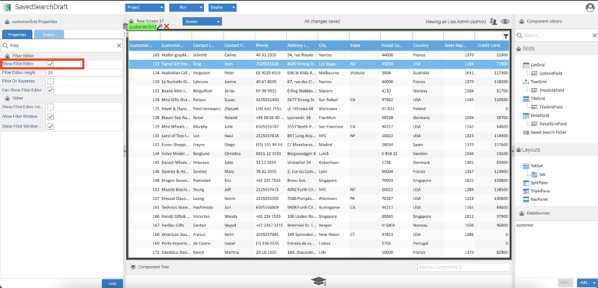
Task: Edit the Filter Editor Height value 24
Action: [x=84, y=72]
